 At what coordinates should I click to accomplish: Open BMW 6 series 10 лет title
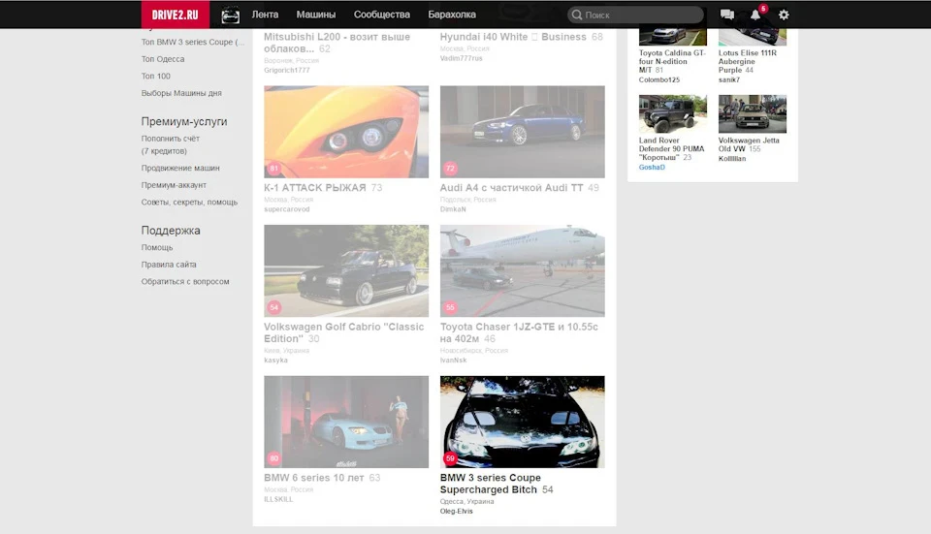click(313, 478)
